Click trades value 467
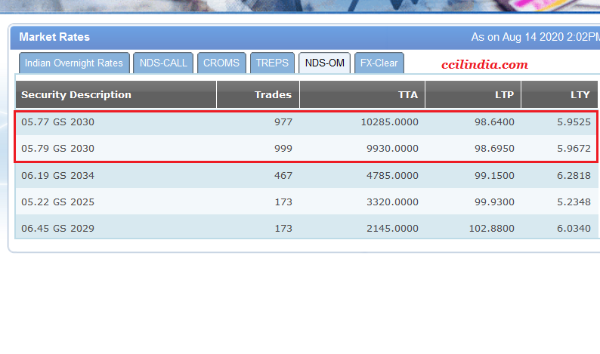This screenshot has height=354, width=600. pos(283,175)
